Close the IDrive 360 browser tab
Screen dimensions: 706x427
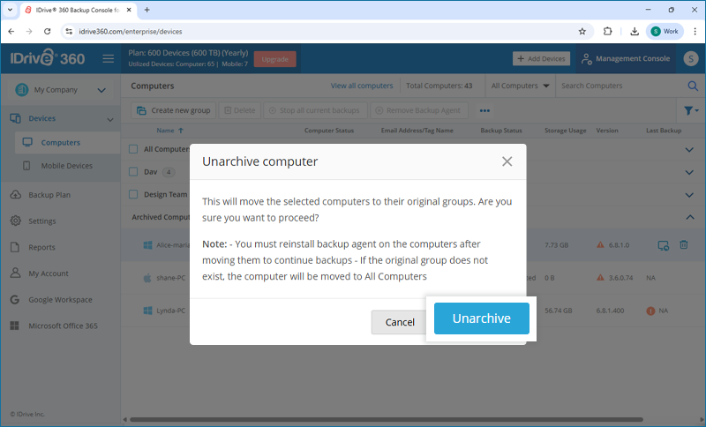pyautogui.click(x=129, y=10)
